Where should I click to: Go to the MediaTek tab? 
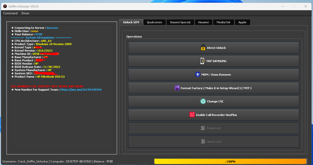click(x=224, y=22)
